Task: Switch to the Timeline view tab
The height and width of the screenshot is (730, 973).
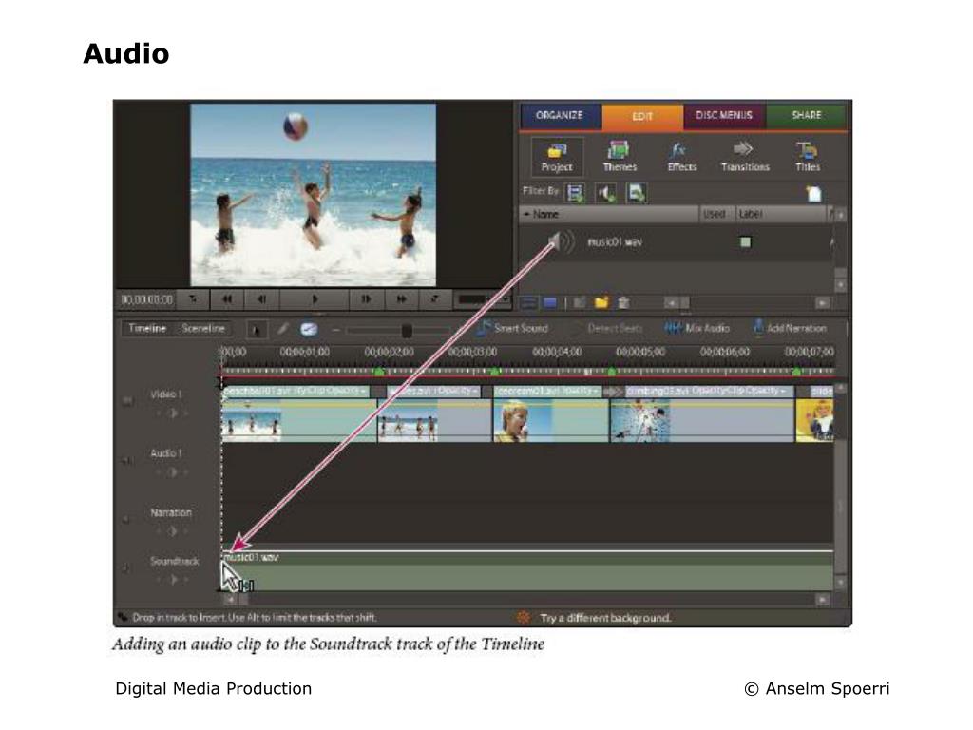Action: 147,328
